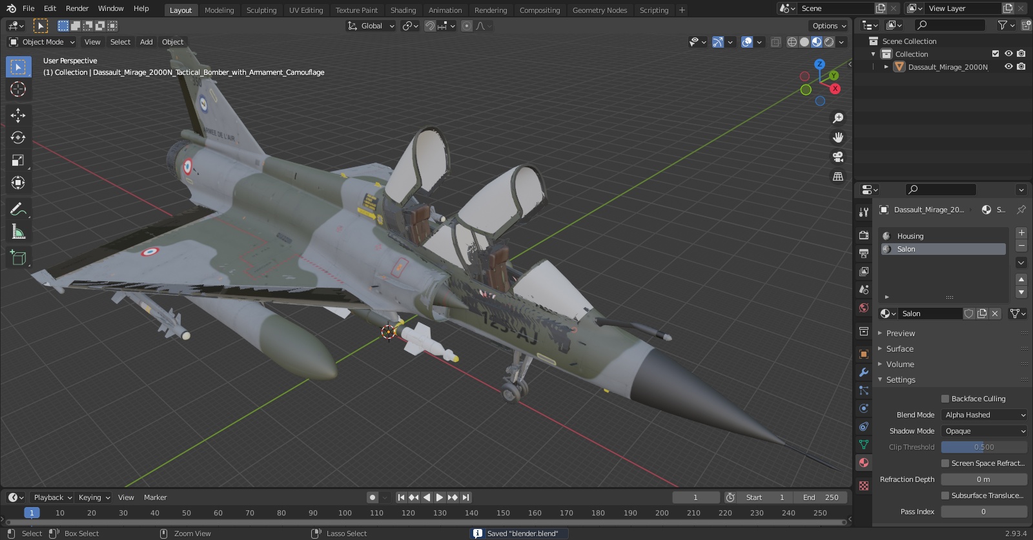
Task: Jump to the timeline end frame
Action: (466, 497)
